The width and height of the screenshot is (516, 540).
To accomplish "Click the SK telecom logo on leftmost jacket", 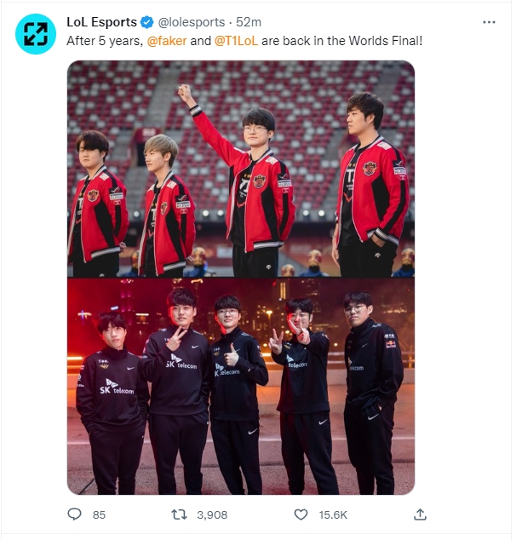I will 117,388.
